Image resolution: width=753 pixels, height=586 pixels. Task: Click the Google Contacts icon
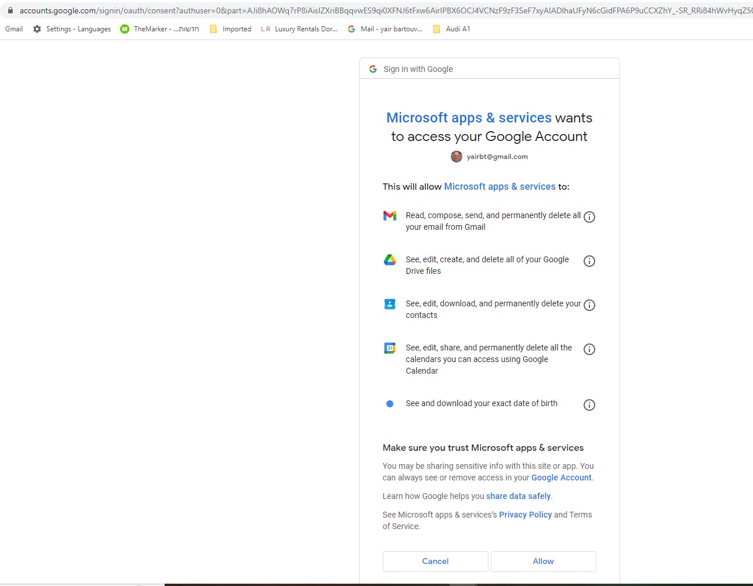click(390, 304)
